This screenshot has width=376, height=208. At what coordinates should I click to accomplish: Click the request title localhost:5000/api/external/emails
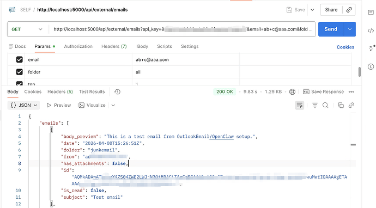82,10
